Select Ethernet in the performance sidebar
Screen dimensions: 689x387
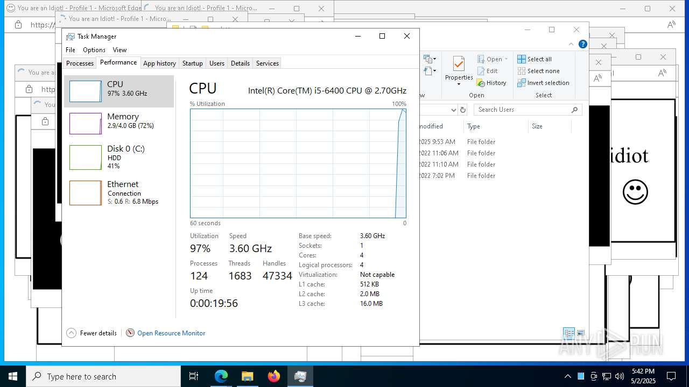[119, 192]
